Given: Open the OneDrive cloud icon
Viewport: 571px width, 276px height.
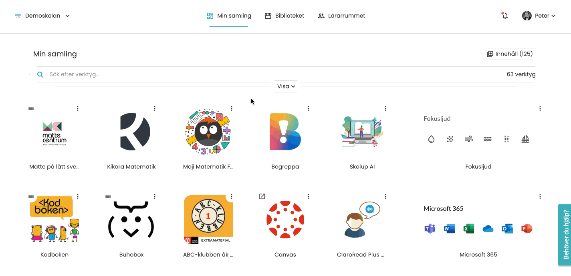Looking at the screenshot, I should 488,229.
